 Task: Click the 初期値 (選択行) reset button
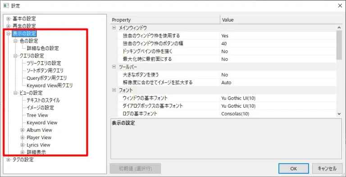coord(135,168)
